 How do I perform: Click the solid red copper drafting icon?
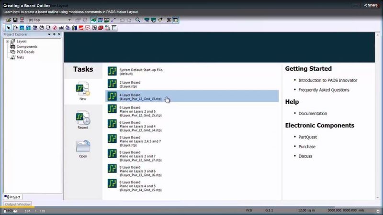(81, 28)
